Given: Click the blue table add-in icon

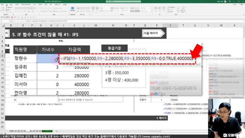Looking at the screenshot, I should 73,8.
